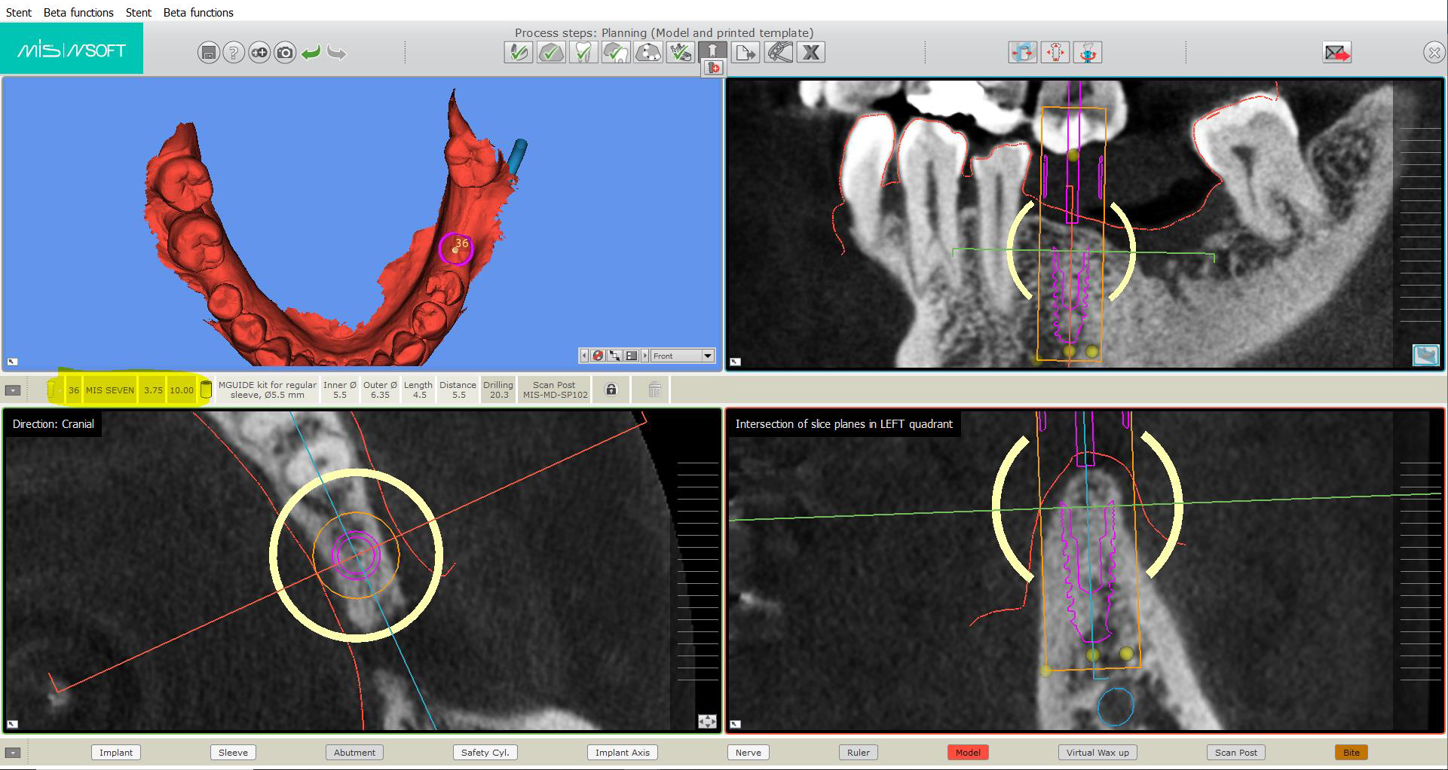Click the jaw thumbnail in panoramic view
Screen dimensions: 1448x770
pos(1425,354)
